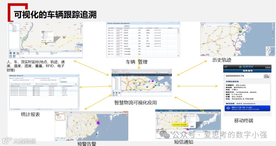Click the yellow truck under the map popup
This screenshot has width=276, height=146.
pos(46,43)
